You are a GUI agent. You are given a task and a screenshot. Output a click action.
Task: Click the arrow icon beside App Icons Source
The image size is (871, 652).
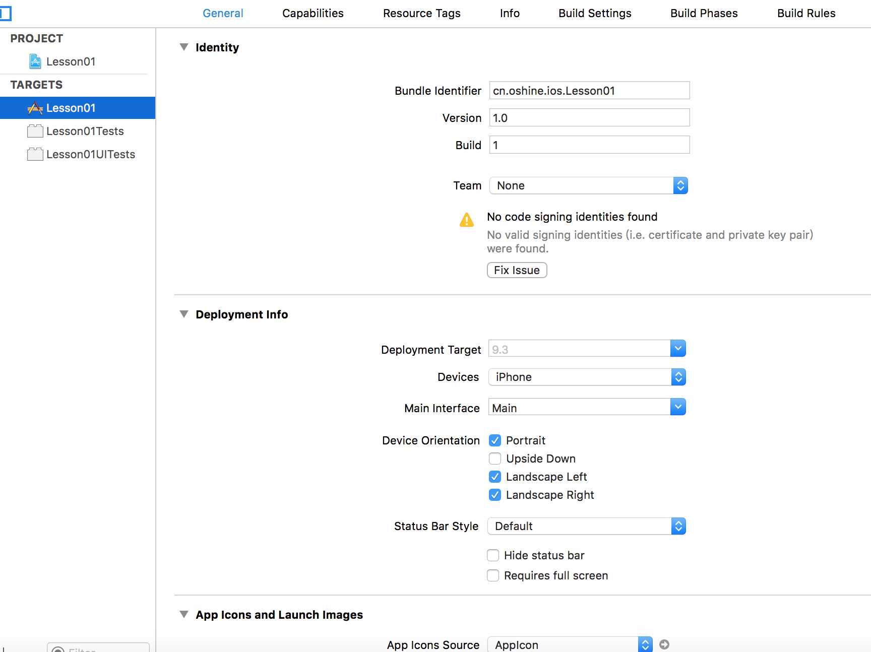point(664,644)
